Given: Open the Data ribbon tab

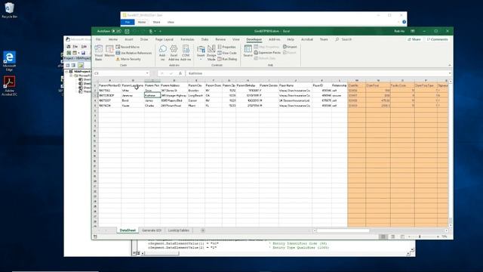Looking at the screenshot, I should point(205,39).
